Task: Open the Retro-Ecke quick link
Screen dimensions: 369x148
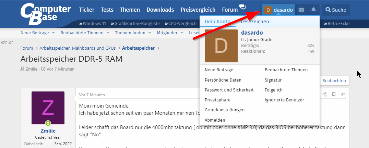Action: tap(337, 24)
